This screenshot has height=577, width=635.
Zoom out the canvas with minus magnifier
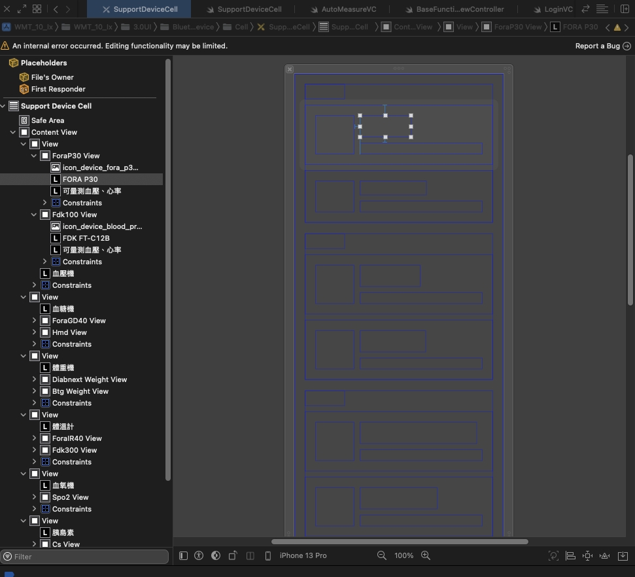pyautogui.click(x=382, y=555)
